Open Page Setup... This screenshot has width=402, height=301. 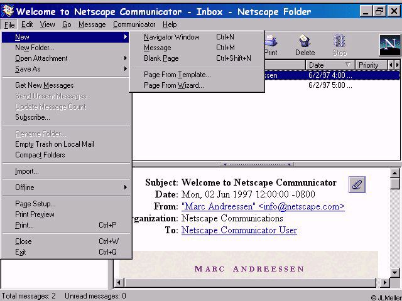pyautogui.click(x=65, y=204)
